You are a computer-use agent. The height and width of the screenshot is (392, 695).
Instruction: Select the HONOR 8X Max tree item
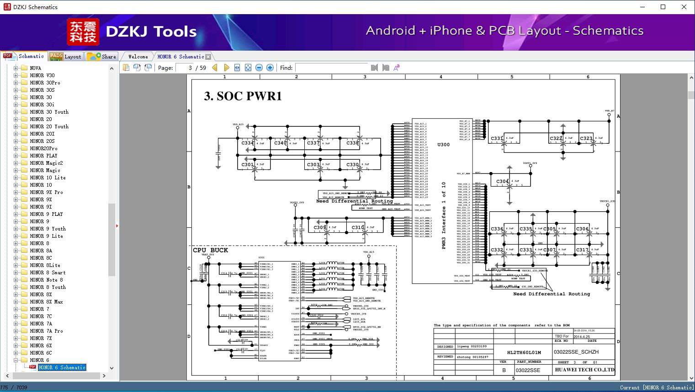click(x=47, y=302)
